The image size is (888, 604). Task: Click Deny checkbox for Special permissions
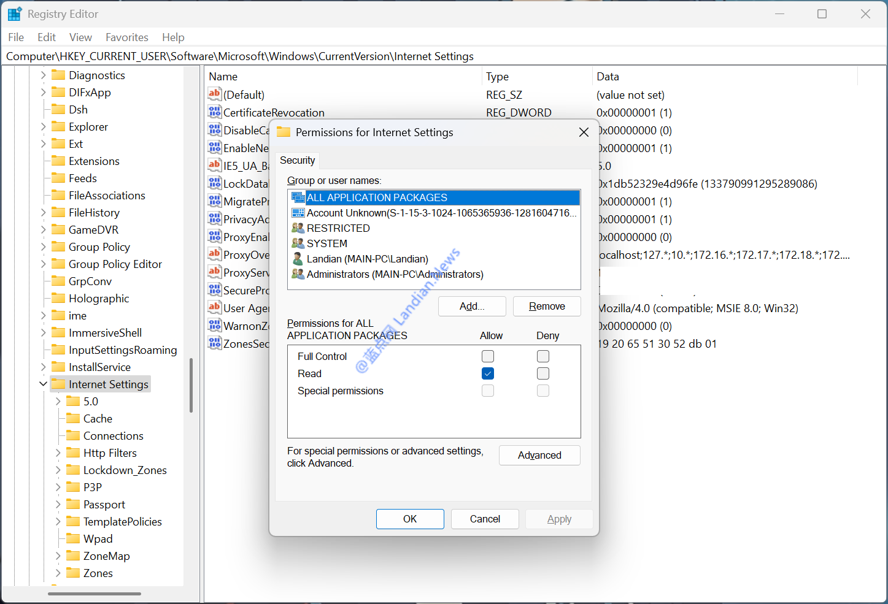pos(543,391)
